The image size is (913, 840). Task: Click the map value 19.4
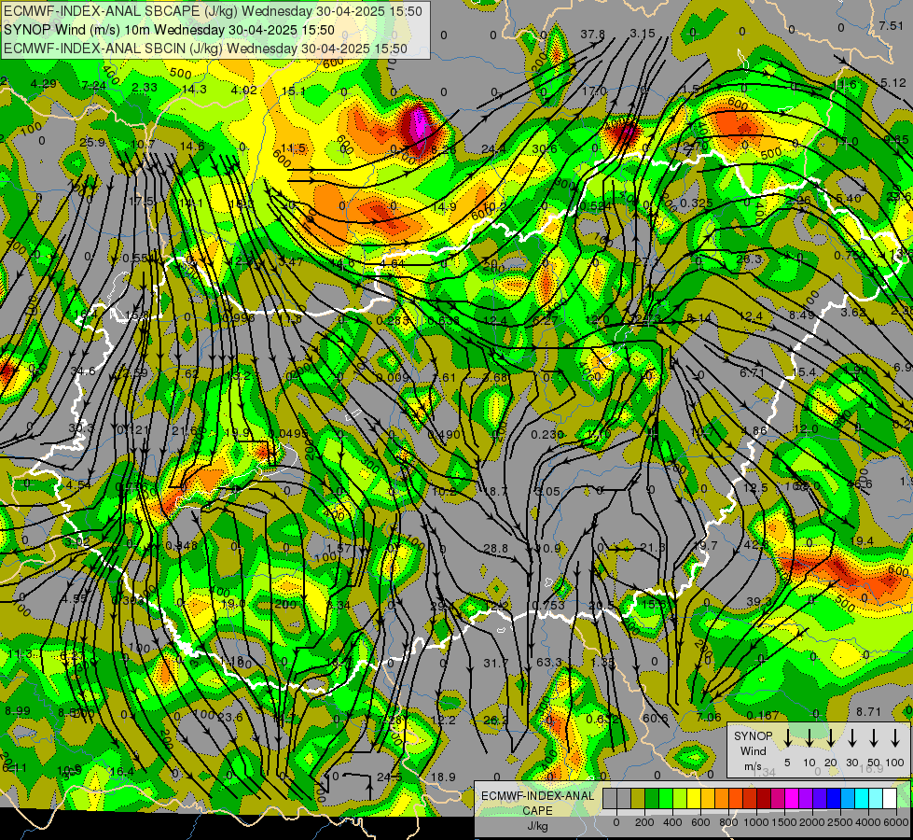[861, 541]
